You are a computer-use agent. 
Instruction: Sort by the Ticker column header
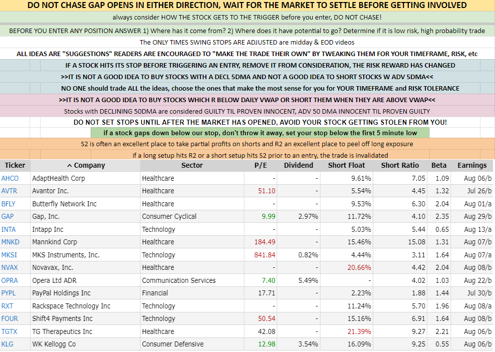(15, 165)
